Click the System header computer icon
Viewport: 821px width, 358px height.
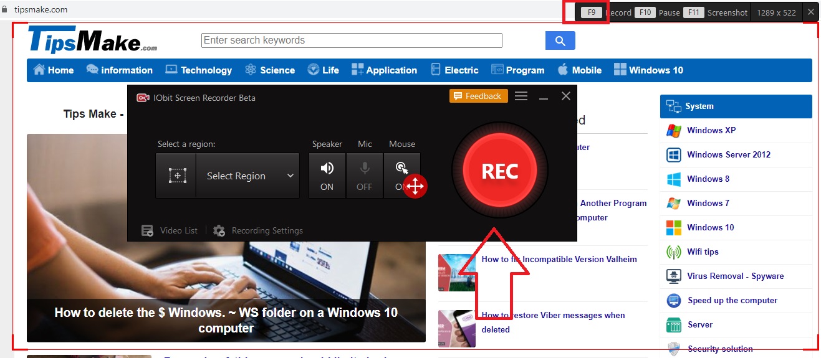[673, 106]
